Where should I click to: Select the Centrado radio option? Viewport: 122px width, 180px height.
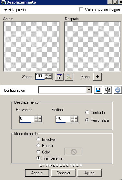pyautogui.click(x=87, y=112)
